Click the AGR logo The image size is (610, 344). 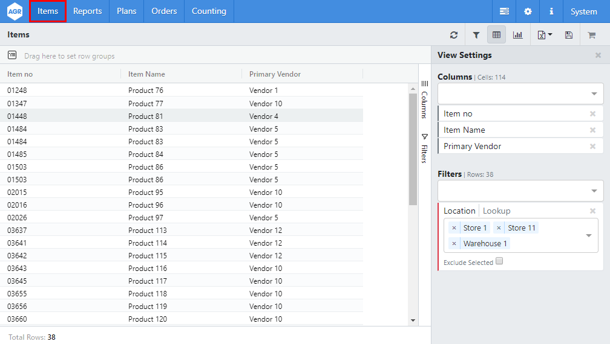pos(15,11)
